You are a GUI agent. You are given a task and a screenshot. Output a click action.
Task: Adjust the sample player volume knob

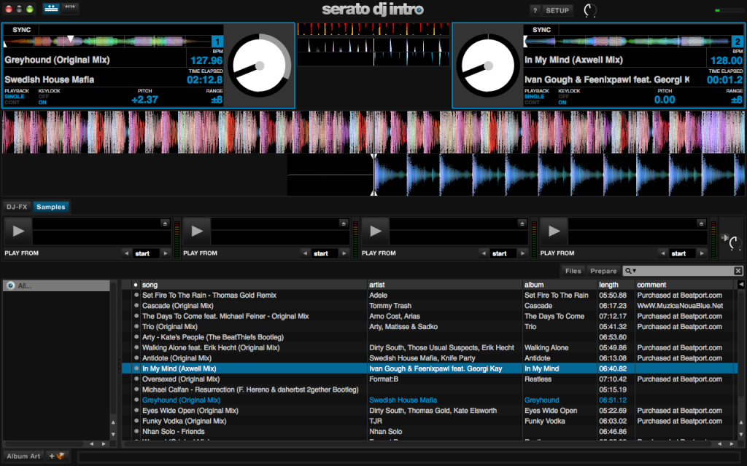[x=734, y=243]
